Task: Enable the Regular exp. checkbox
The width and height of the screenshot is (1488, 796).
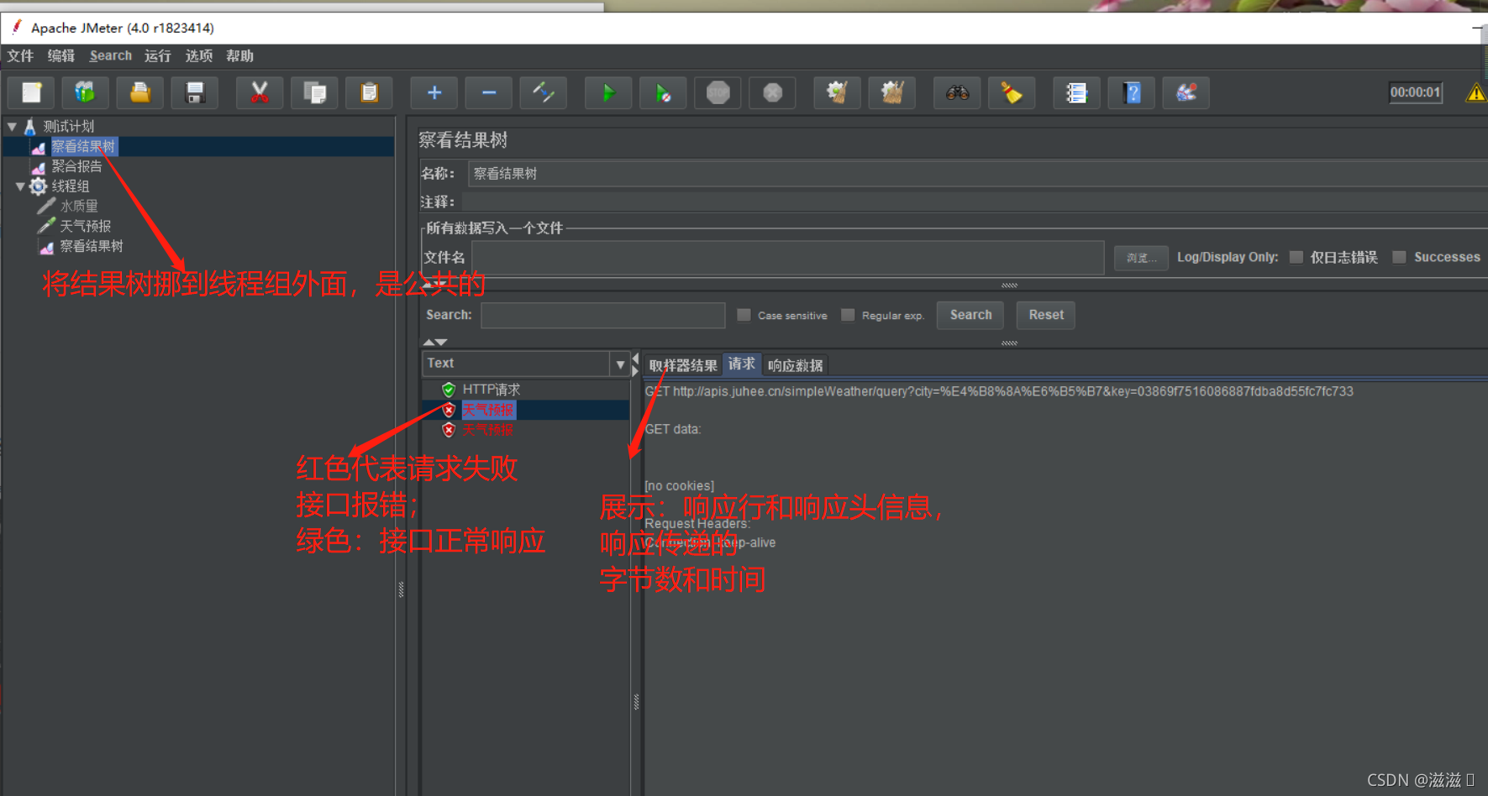Action: click(848, 315)
